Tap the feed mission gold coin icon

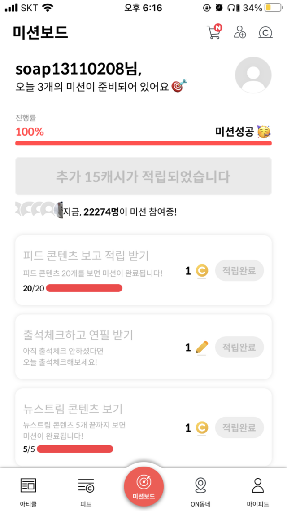[202, 271]
